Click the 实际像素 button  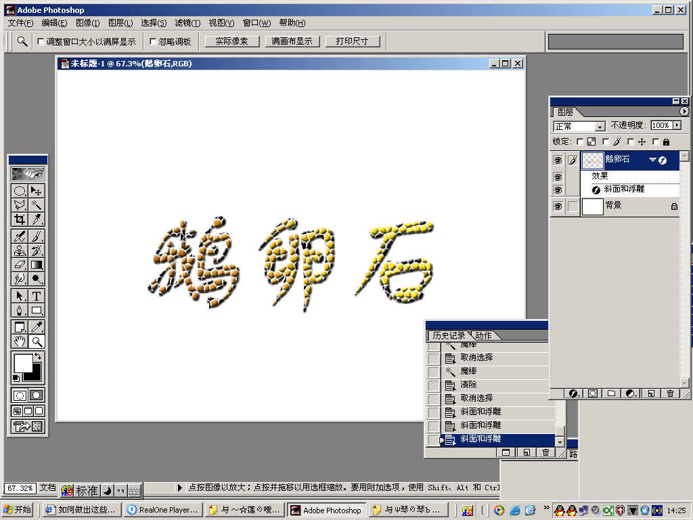tap(231, 41)
